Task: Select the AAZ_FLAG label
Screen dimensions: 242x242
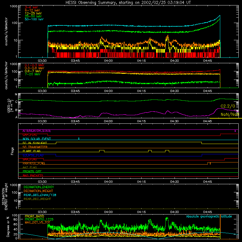Action: pos(30,167)
